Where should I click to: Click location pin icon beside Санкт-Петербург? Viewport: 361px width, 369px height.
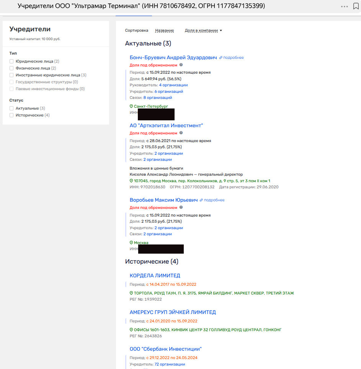(131, 106)
